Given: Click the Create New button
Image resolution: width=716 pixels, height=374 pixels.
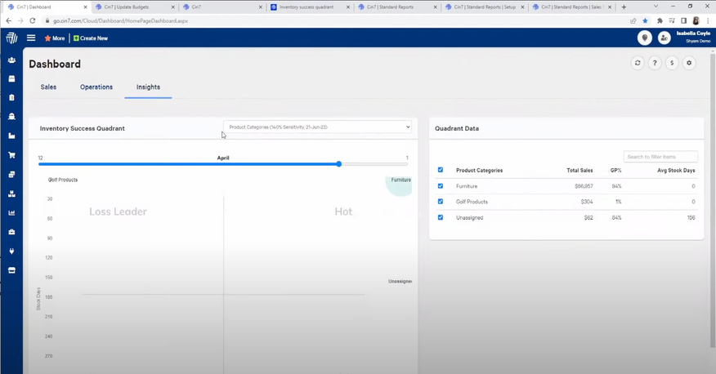Looking at the screenshot, I should 91,38.
